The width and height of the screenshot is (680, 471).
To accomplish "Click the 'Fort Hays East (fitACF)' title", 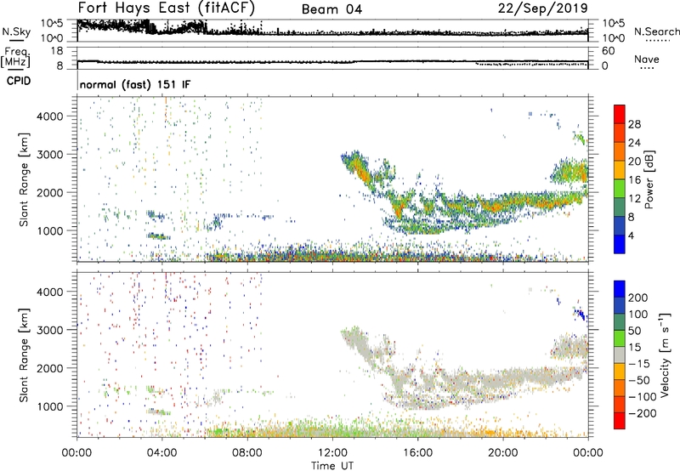I will point(167,8).
